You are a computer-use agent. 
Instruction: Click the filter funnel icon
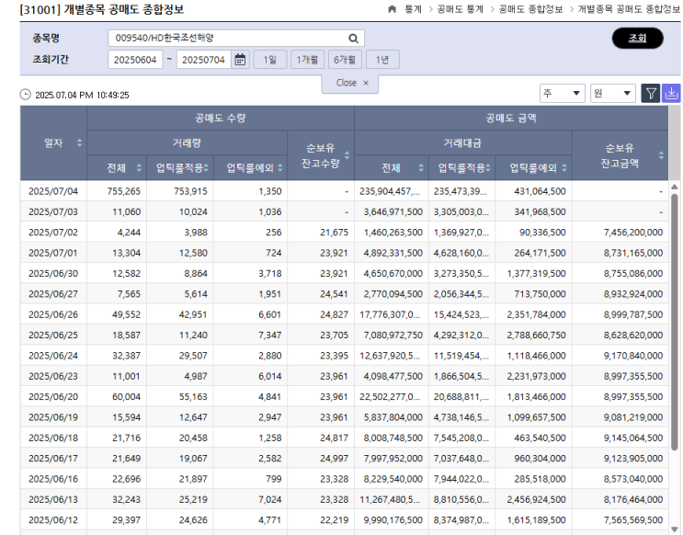point(651,93)
